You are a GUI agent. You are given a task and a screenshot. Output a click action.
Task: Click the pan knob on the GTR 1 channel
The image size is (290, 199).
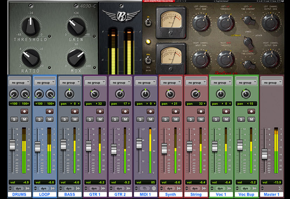[x=94, y=94]
